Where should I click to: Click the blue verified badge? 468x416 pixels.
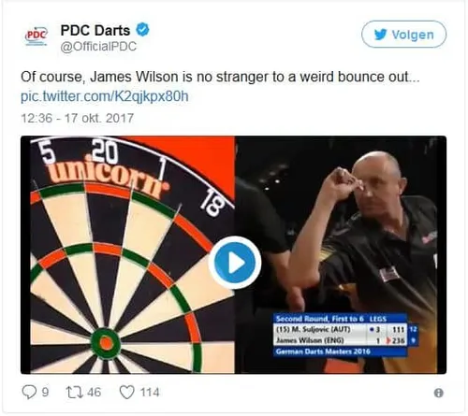pos(142,29)
